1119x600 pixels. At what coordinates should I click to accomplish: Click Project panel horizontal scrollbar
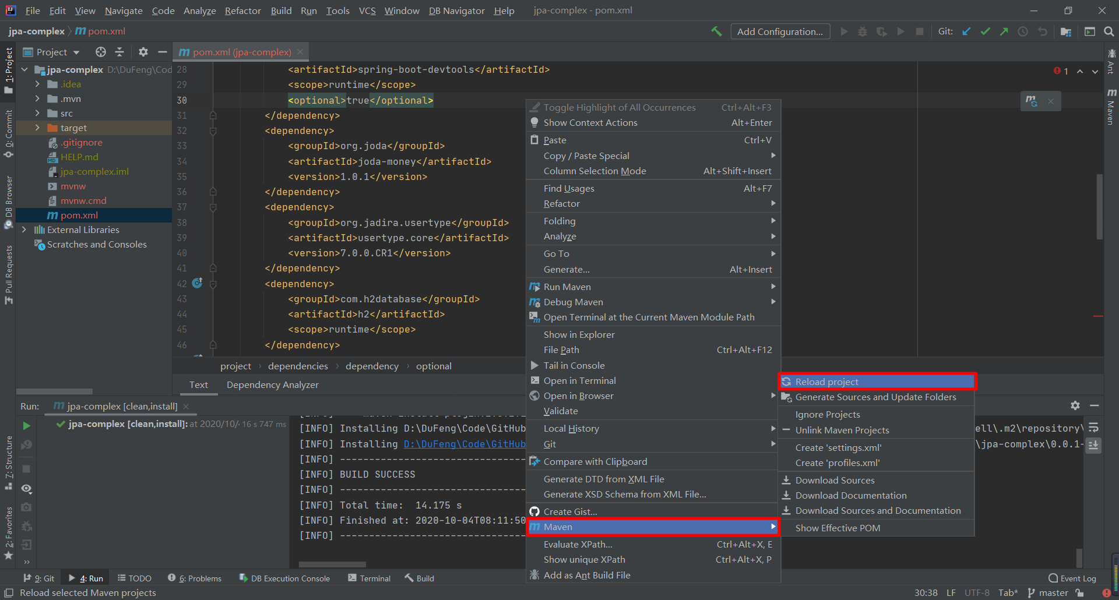point(55,391)
